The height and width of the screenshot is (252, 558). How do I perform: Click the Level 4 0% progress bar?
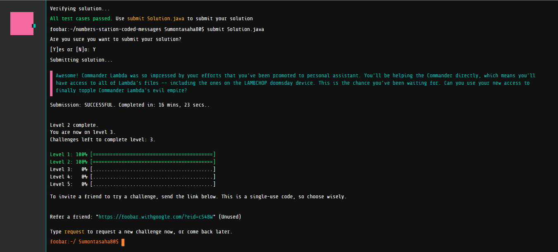pyautogui.click(x=153, y=177)
